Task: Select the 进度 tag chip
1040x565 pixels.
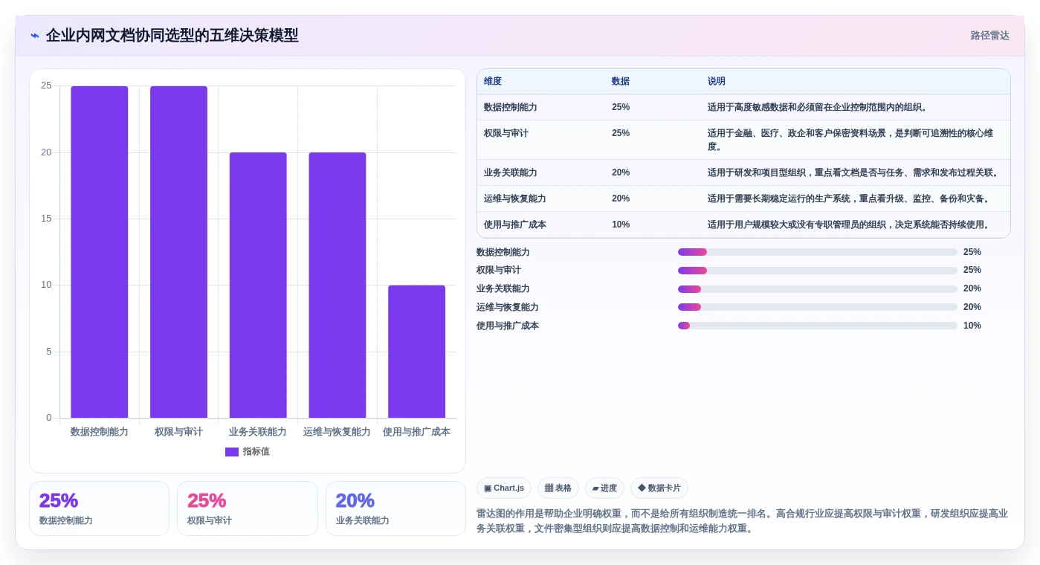Action: [604, 488]
